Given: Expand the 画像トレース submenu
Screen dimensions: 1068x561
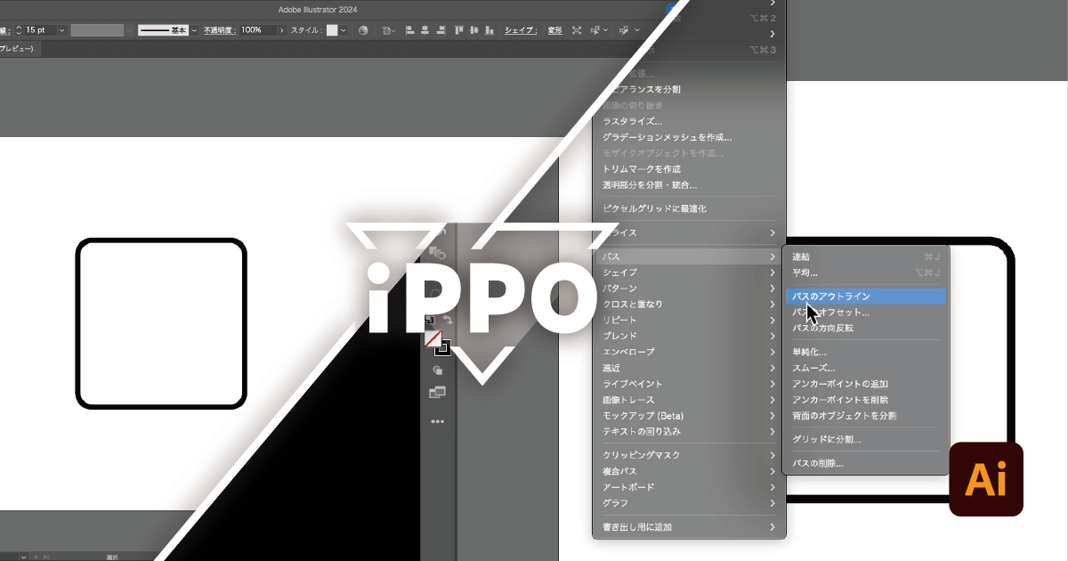Looking at the screenshot, I should coord(689,400).
